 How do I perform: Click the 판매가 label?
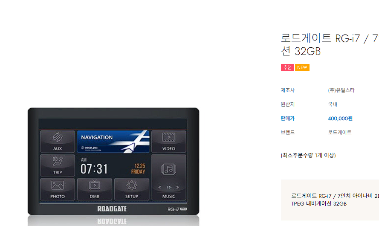point(288,119)
